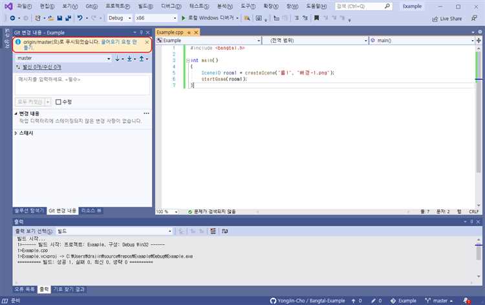Click the Clear All icon in output toolbar

point(213,231)
